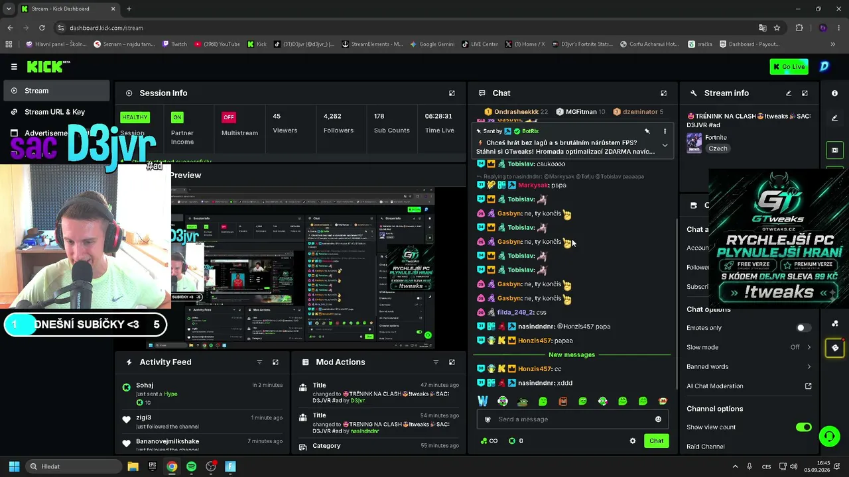Open the LIVE Center bookmark
The height and width of the screenshot is (477, 849).
(480, 44)
